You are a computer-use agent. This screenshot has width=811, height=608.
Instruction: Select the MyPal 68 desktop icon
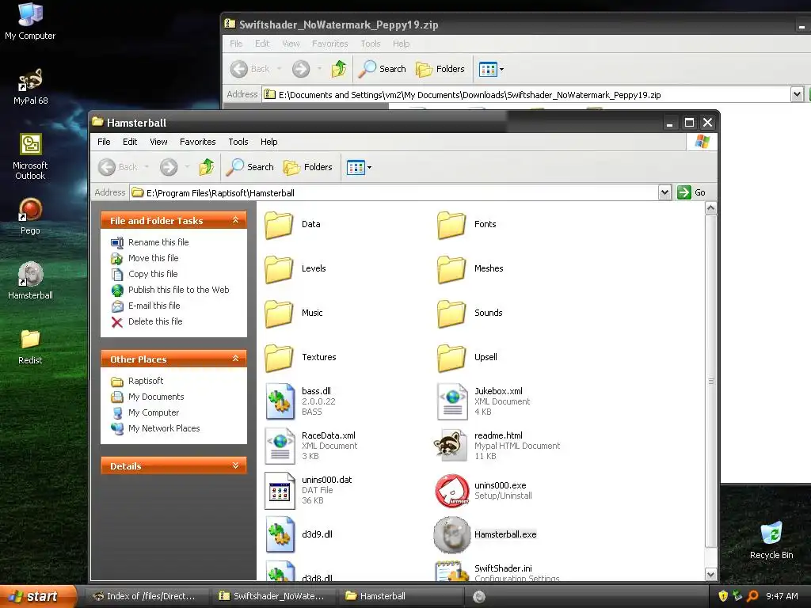tap(30, 87)
